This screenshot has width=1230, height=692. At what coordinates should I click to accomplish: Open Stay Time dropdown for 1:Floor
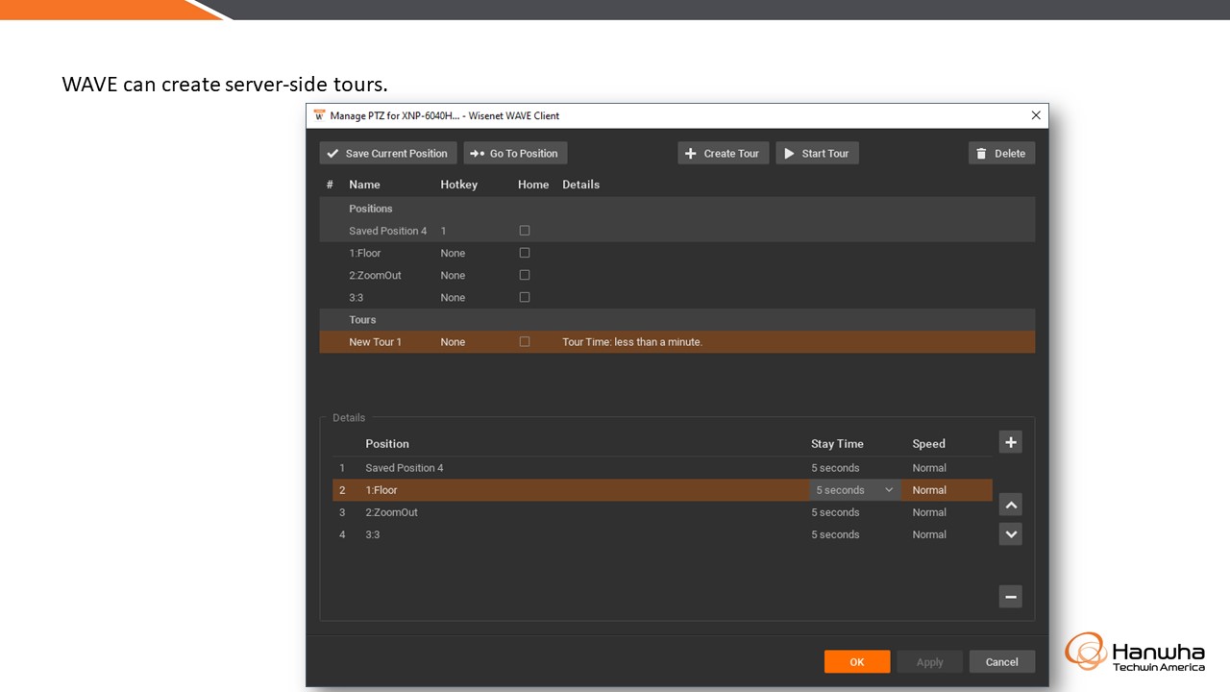(854, 490)
